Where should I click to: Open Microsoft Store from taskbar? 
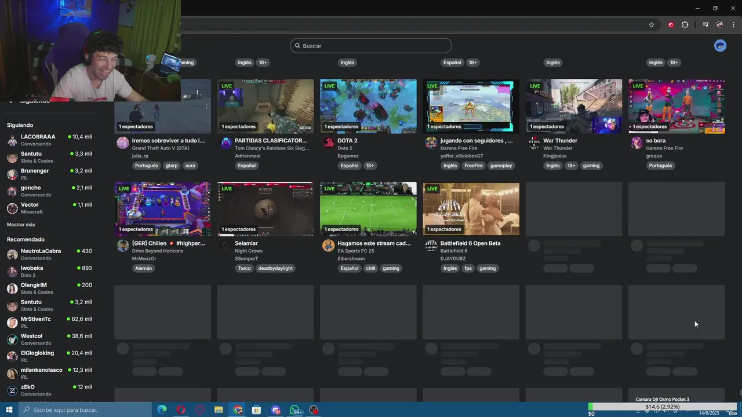coord(256,410)
